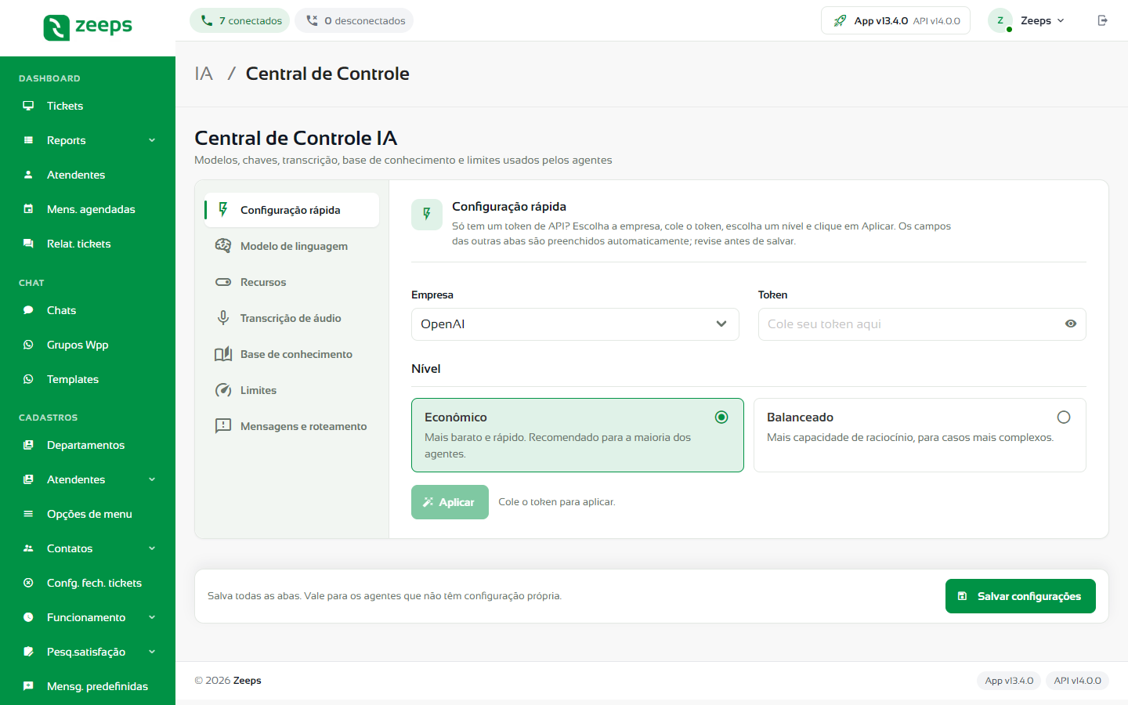The image size is (1128, 705).
Task: Toggle token visibility eye icon
Action: (1071, 324)
